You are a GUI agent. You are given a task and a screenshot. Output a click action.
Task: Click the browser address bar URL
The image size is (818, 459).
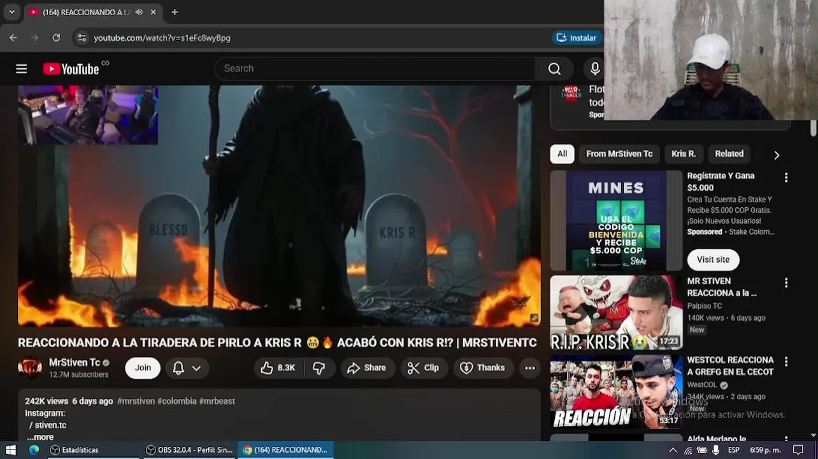pos(162,38)
